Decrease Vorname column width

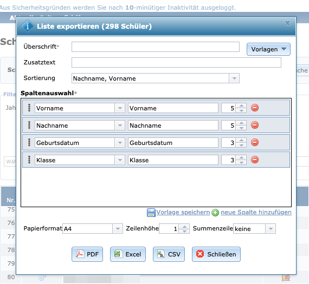[x=241, y=110]
